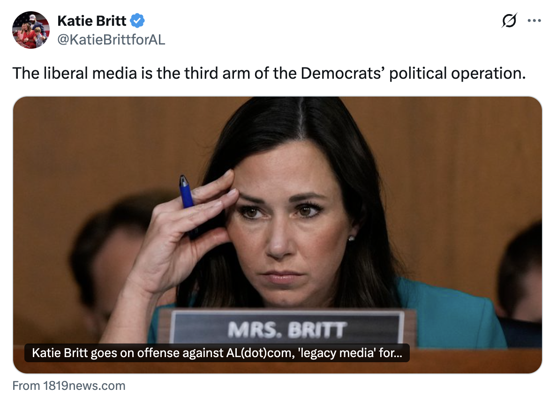Viewport: 557px width, 403px height.
Task: Click the blue verified checkmark badge
Action: point(137,21)
